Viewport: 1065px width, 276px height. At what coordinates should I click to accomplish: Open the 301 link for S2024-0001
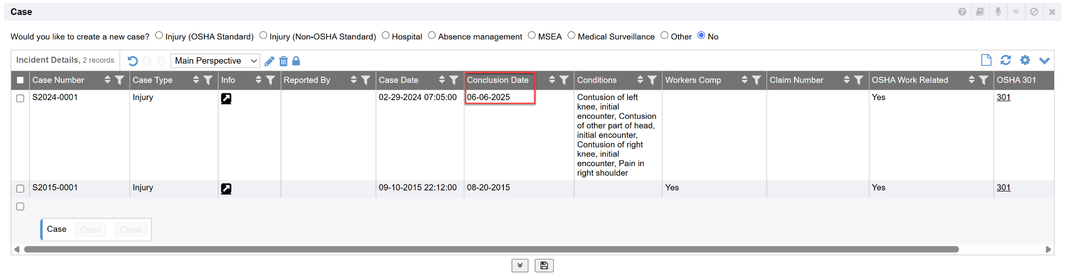coord(1003,97)
